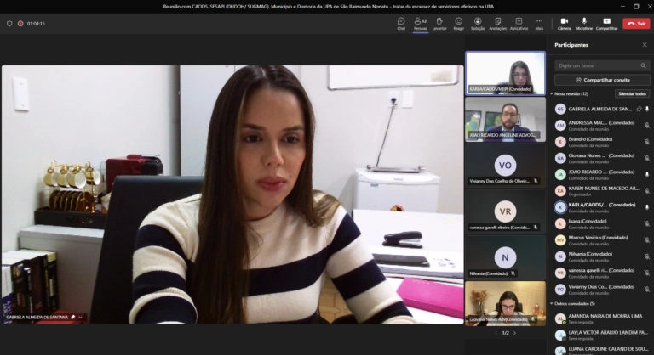
Task: Change the Exibição view layout
Action: (x=478, y=22)
